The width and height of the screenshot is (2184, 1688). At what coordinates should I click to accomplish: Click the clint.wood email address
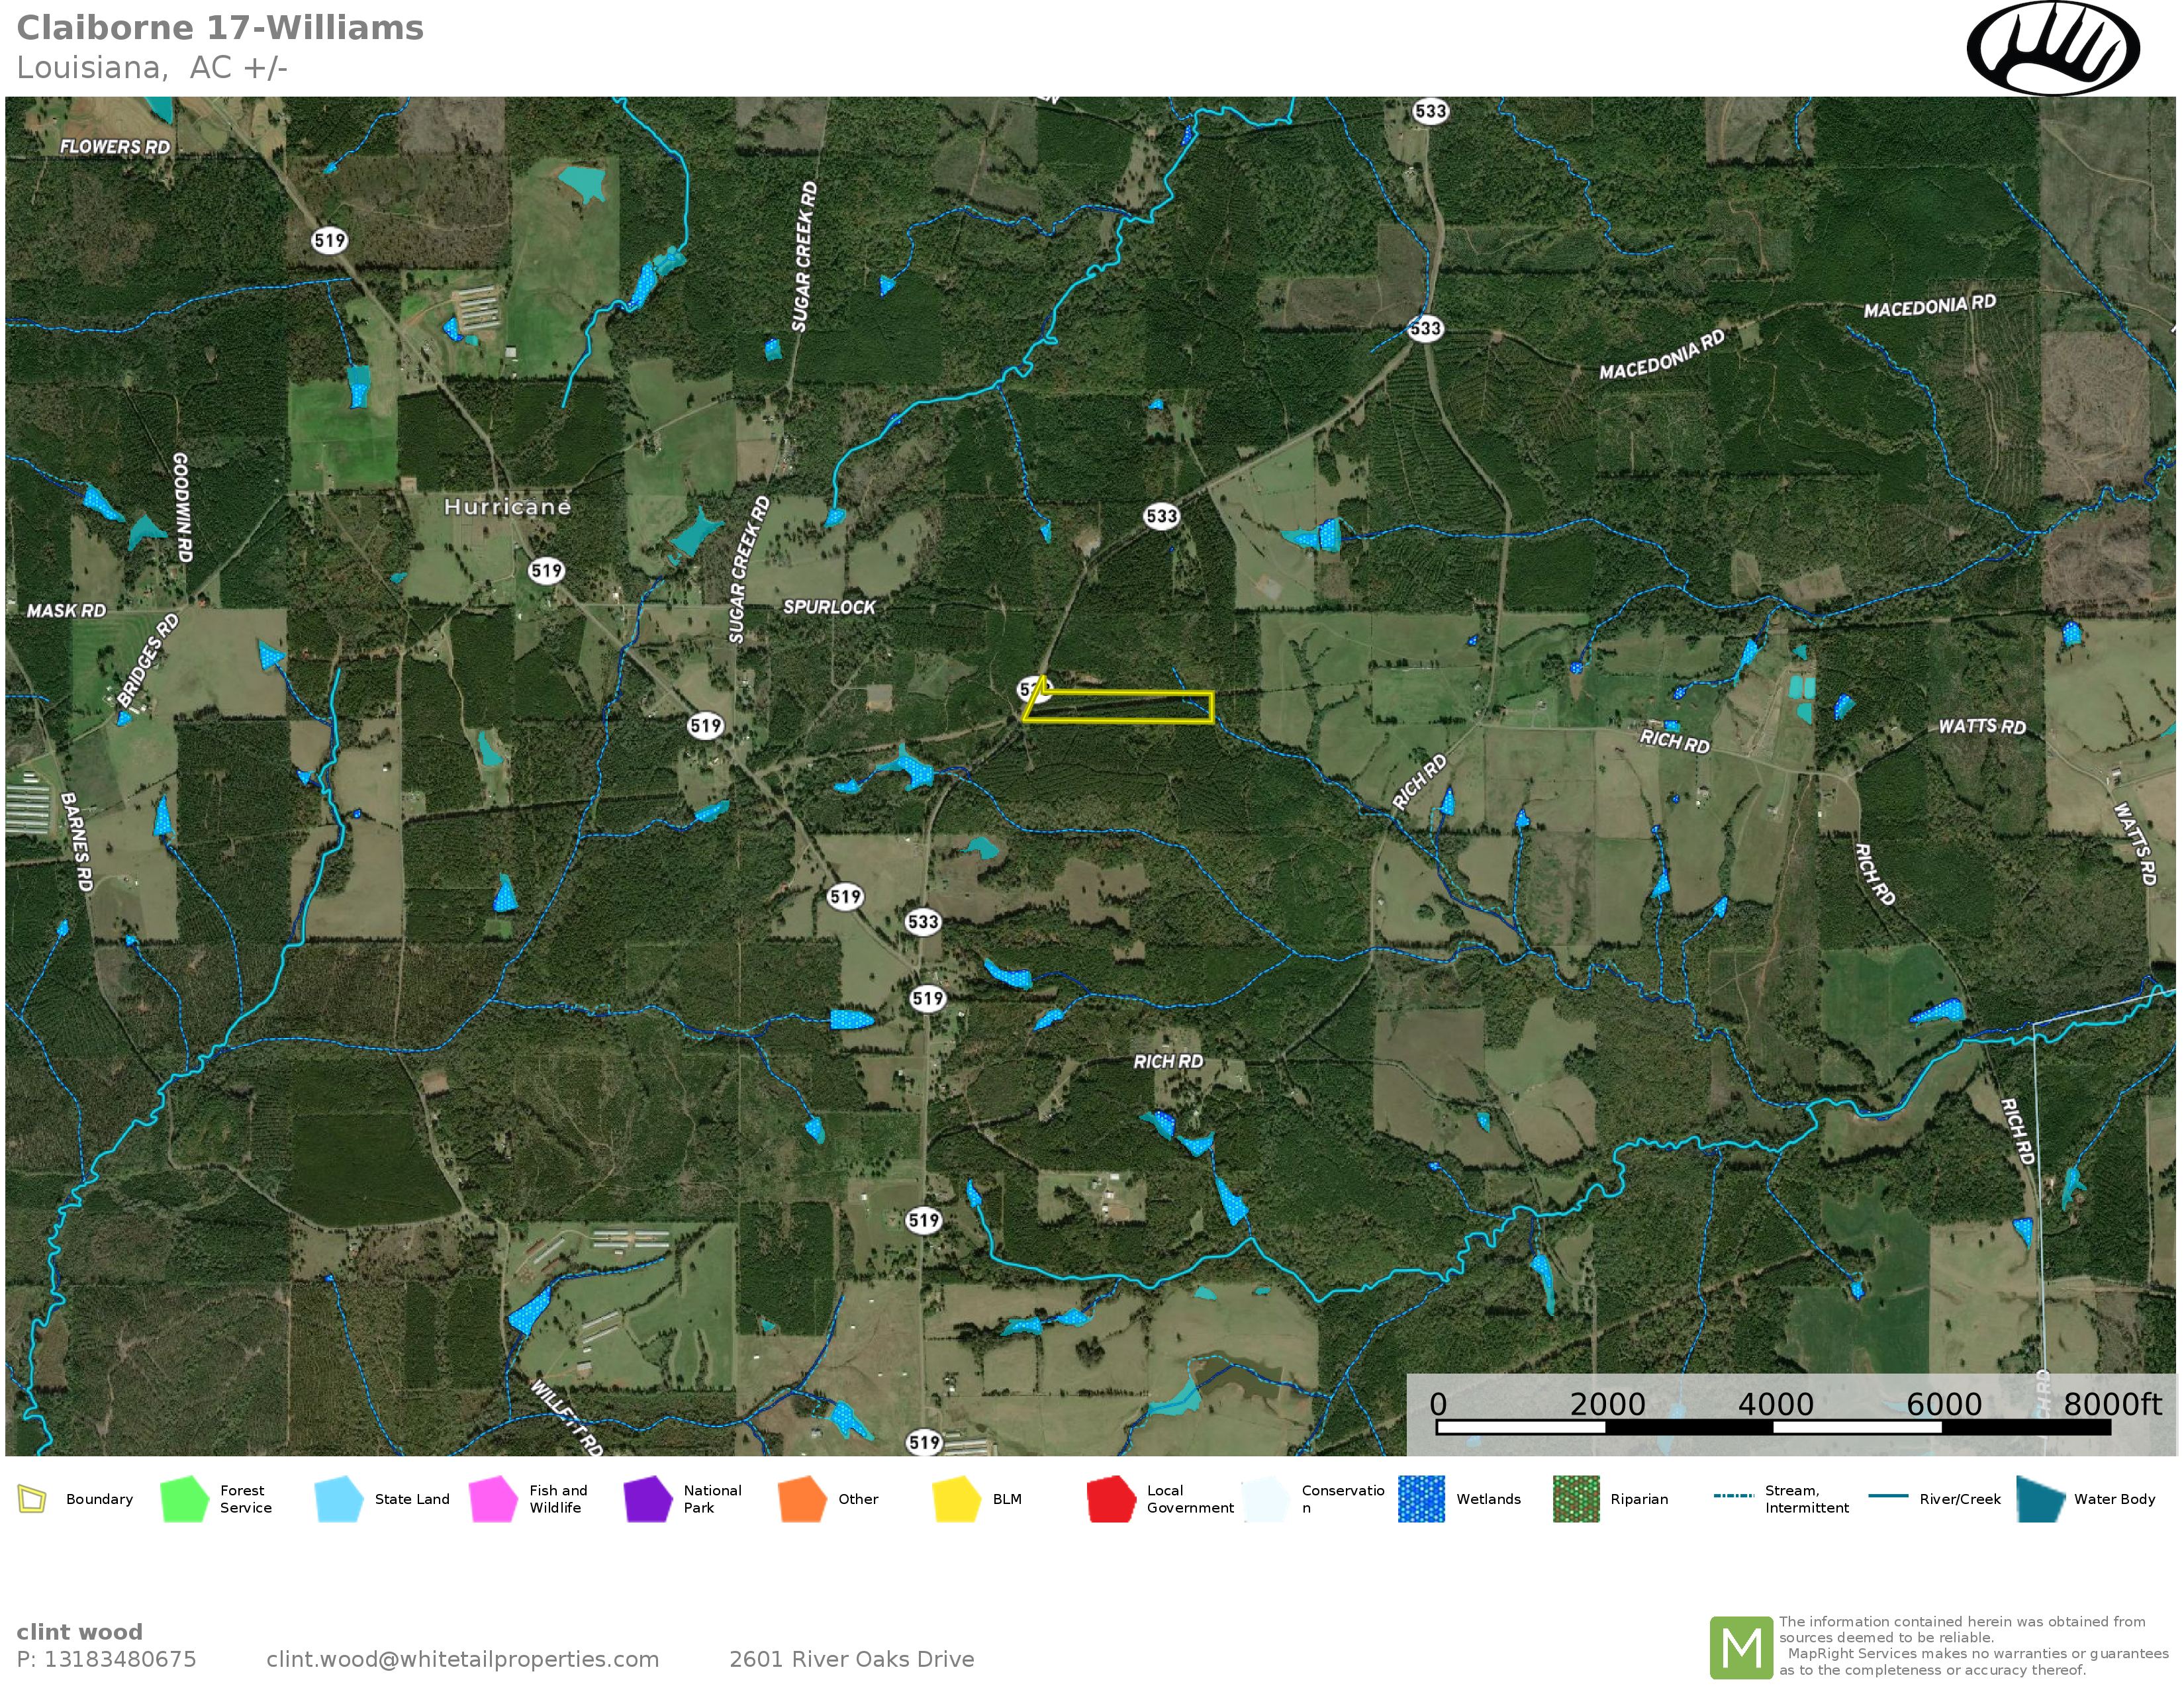point(462,1659)
